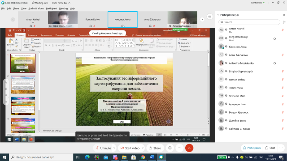Open the Help menu
Screen dimensions: 287x161
coord(72,8)
